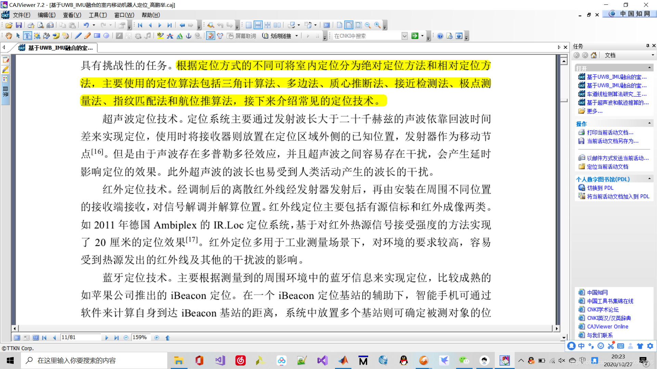Screen dimensions: 657x369
Task: Activate the text selection tool
Action: (27, 36)
